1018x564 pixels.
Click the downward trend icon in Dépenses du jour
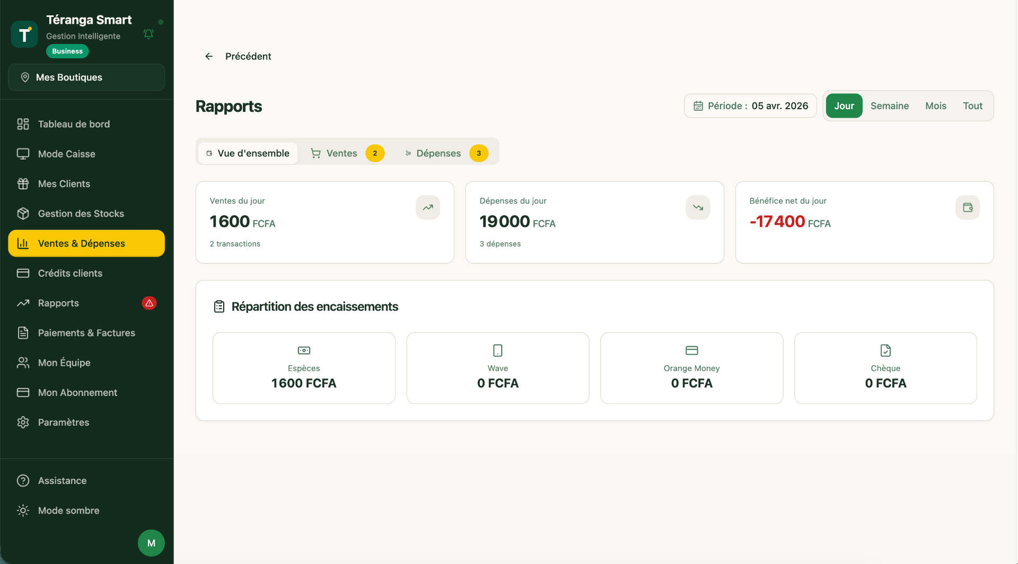[x=698, y=207]
